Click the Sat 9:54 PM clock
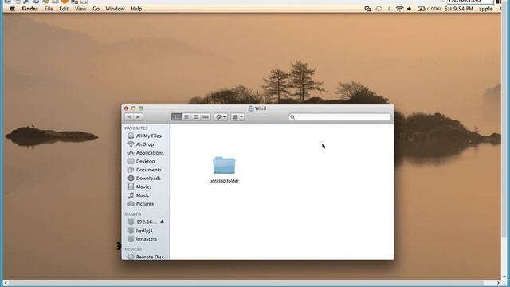Image resolution: width=510 pixels, height=287 pixels. (x=459, y=9)
